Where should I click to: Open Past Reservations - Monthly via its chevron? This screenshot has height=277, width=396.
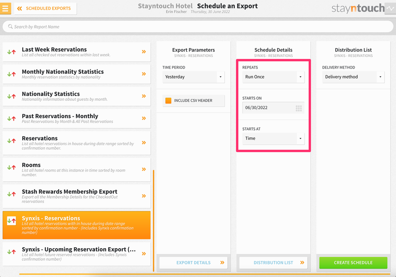click(x=144, y=118)
